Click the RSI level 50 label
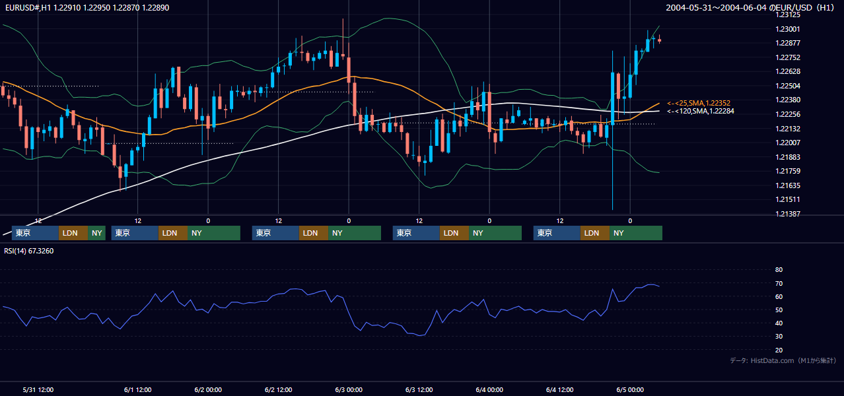Viewport: 844px width, 396px height. click(x=779, y=310)
